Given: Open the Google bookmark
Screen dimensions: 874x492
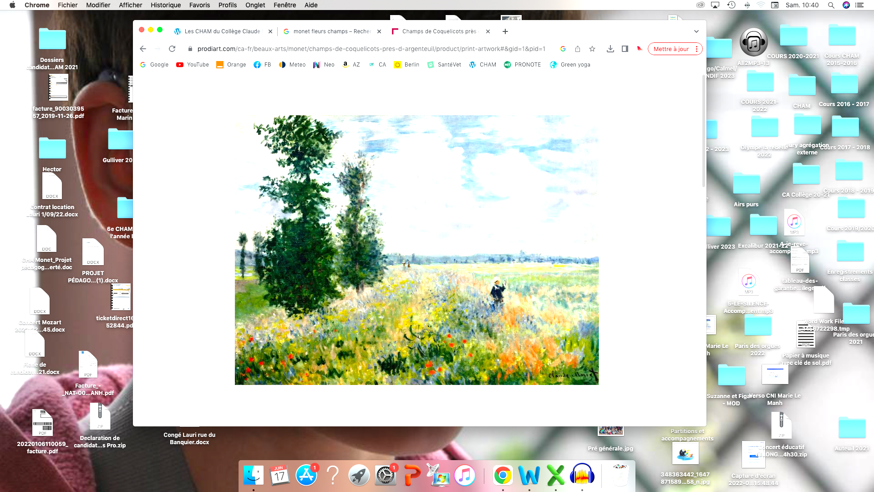Looking at the screenshot, I should pos(154,65).
